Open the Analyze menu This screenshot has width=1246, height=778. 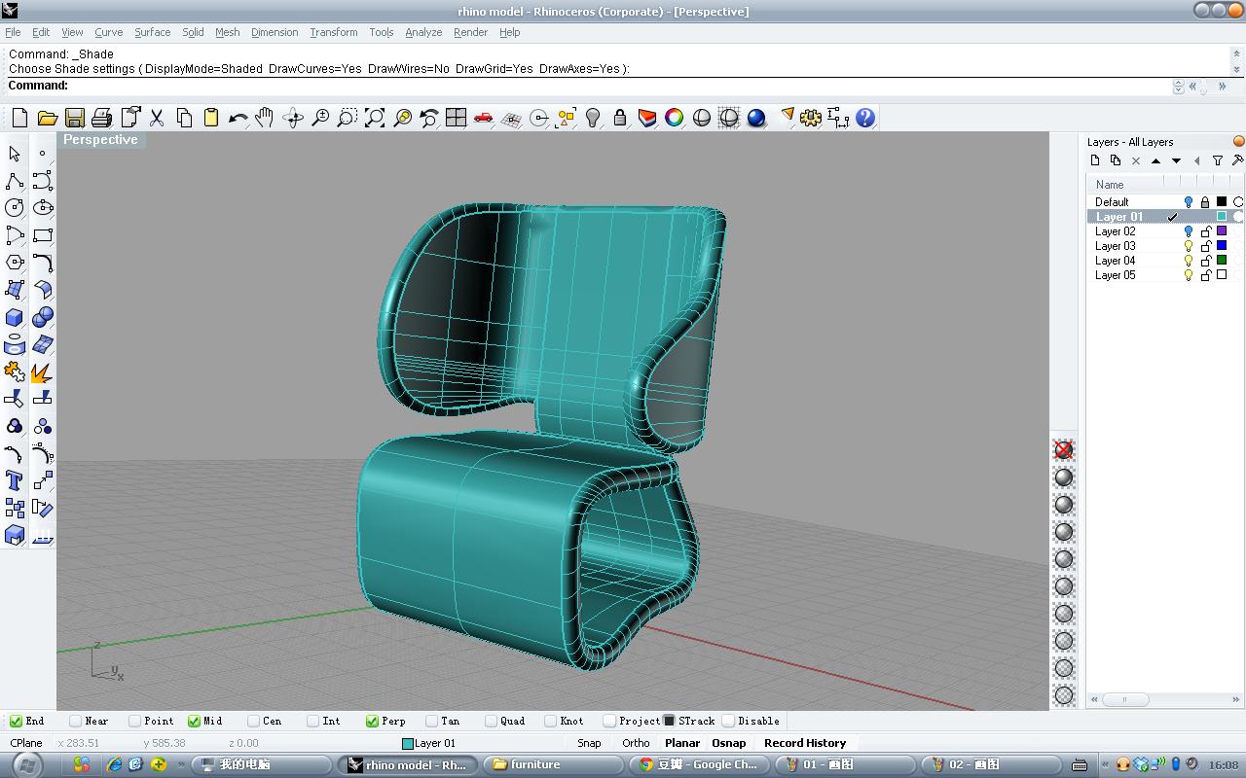pos(423,32)
